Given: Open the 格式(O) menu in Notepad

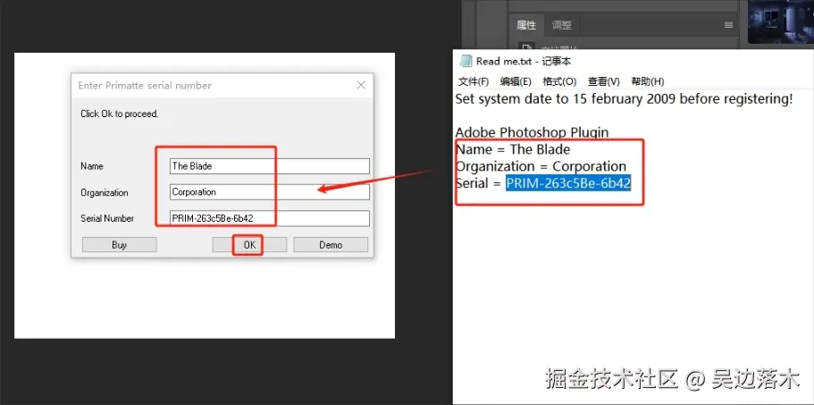Looking at the screenshot, I should [559, 81].
